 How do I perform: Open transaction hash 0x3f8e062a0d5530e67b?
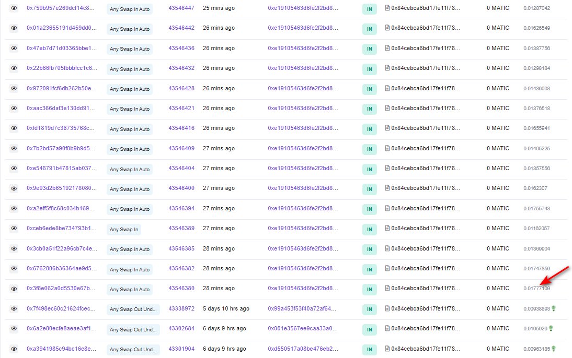[62, 289]
